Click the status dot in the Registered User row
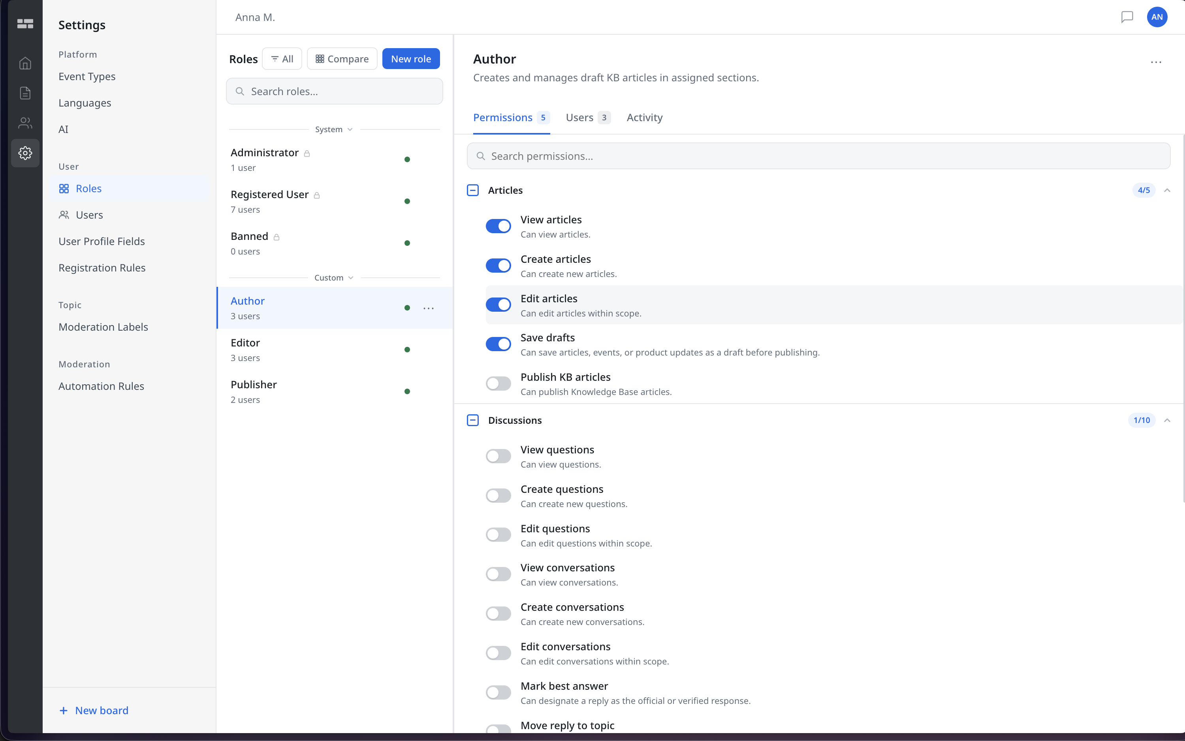Viewport: 1185px width, 741px height. (x=407, y=201)
